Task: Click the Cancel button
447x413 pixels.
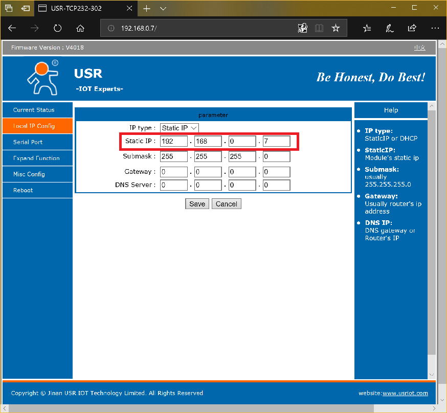Action: pos(227,204)
